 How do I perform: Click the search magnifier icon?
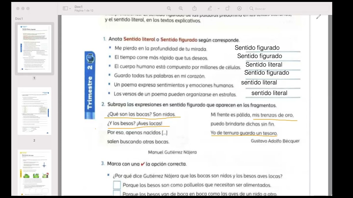[252, 9]
